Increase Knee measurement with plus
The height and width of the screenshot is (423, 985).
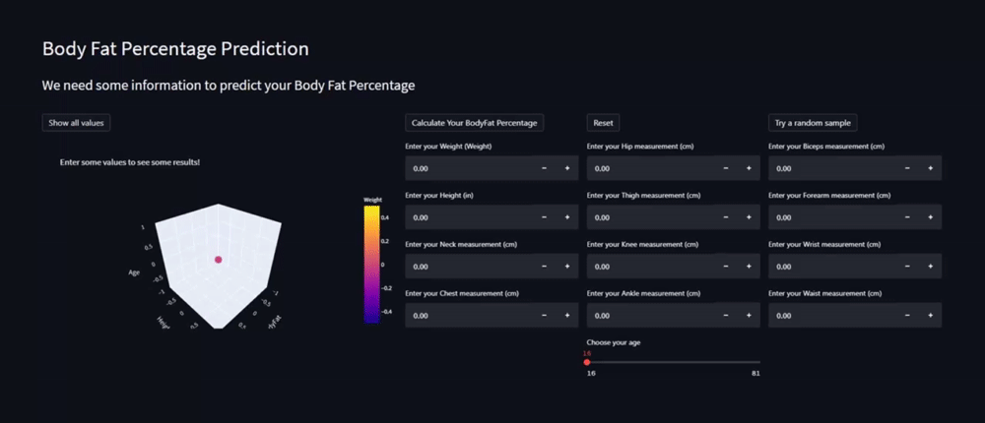click(749, 266)
